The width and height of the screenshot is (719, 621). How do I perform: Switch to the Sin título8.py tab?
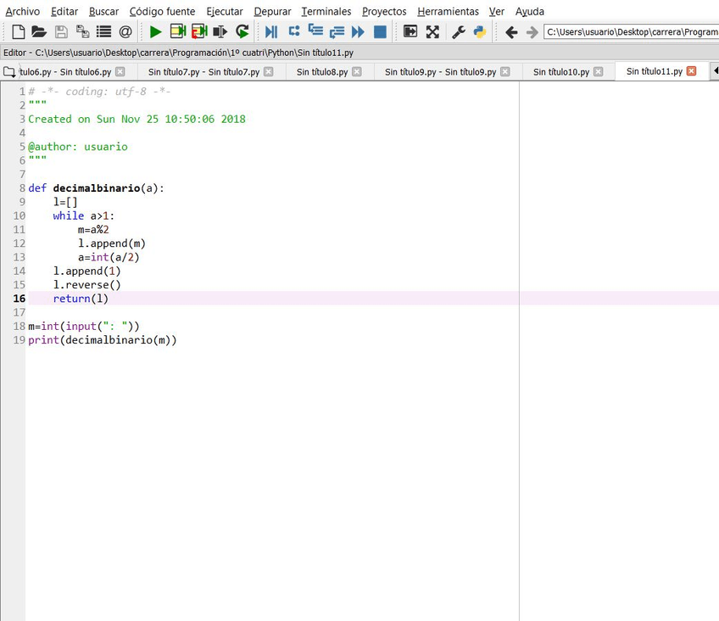click(x=321, y=72)
